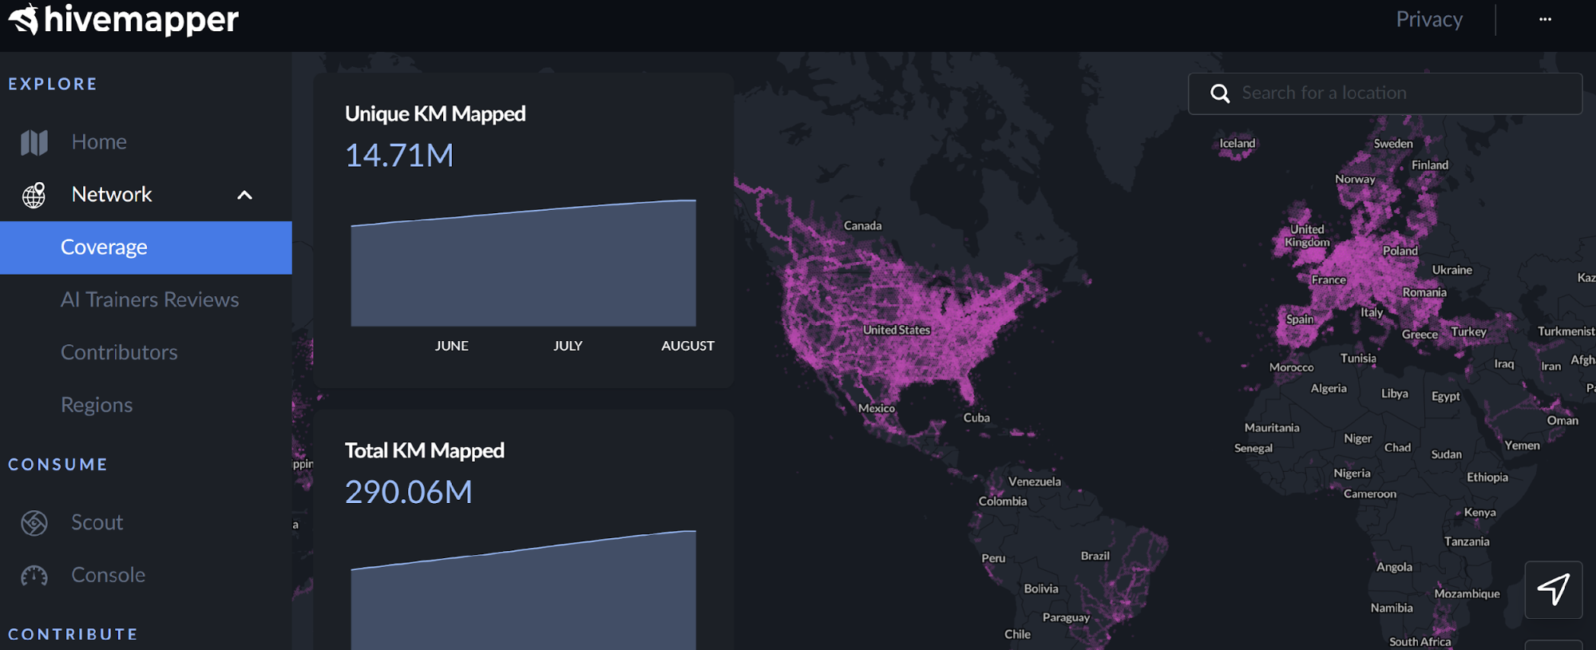This screenshot has height=650, width=1596.
Task: Click the Network globe icon
Action: pos(34,195)
